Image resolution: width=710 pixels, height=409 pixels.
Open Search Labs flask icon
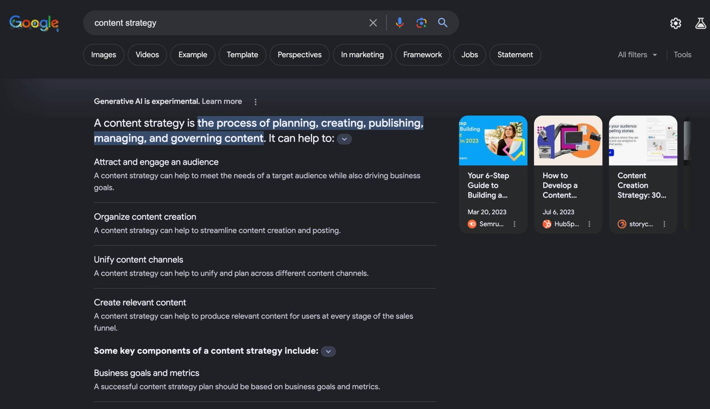pos(700,23)
